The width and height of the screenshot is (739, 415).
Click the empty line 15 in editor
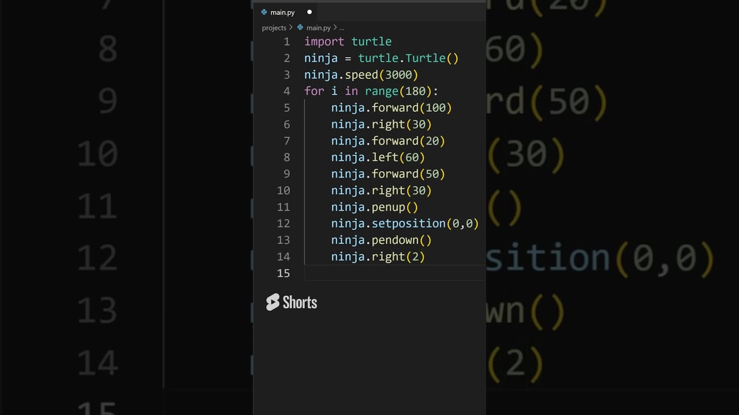[395, 273]
